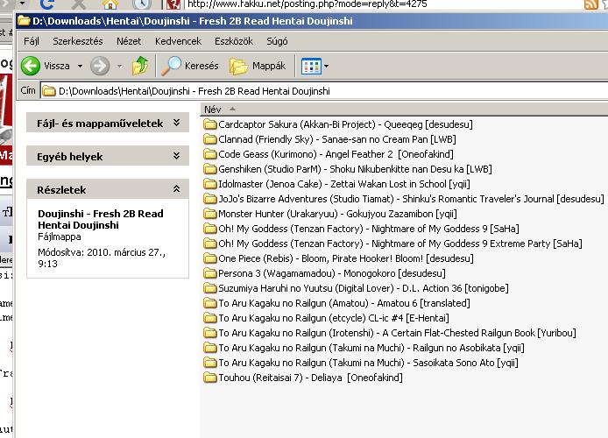Select A Certain Flat-Chested Railgun Book name

coord(397,333)
